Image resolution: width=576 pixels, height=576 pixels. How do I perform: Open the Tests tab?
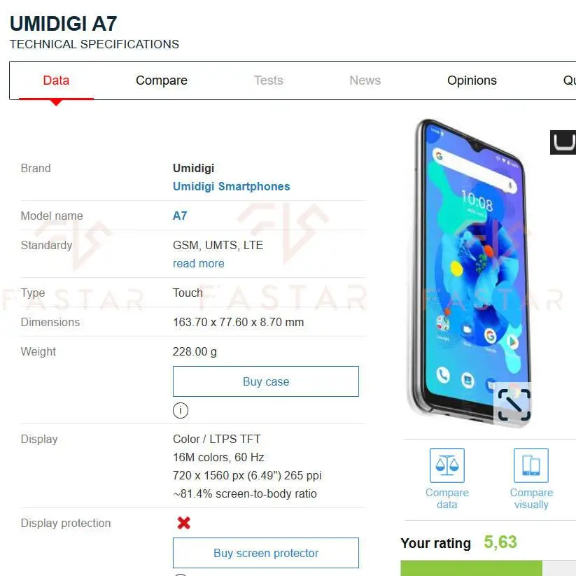pos(269,80)
